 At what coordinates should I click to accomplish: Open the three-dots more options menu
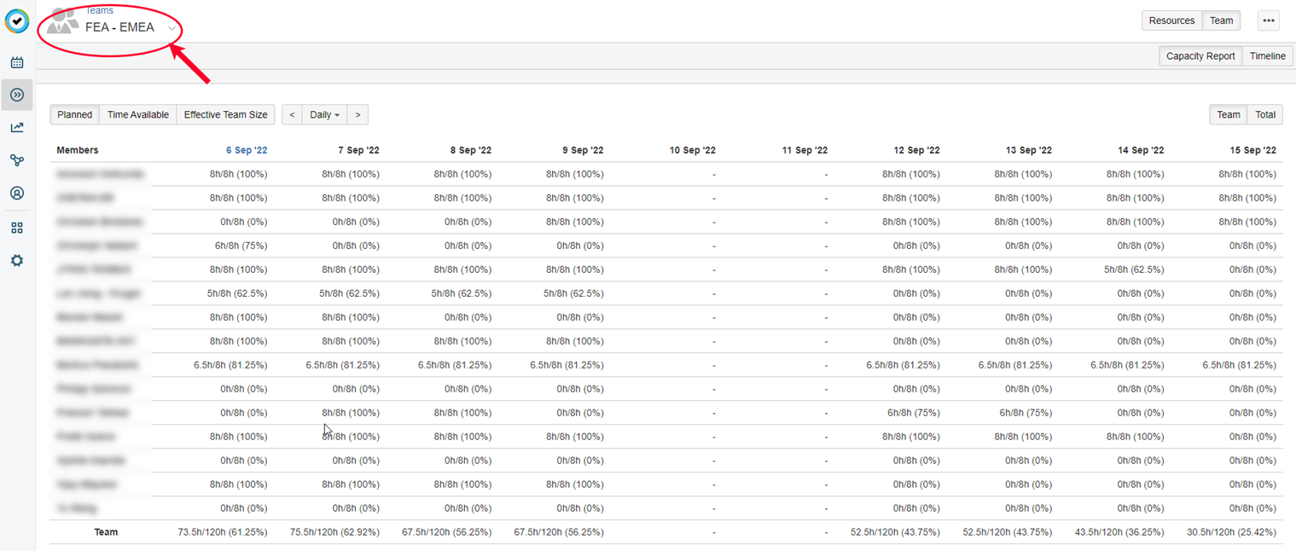tap(1269, 21)
